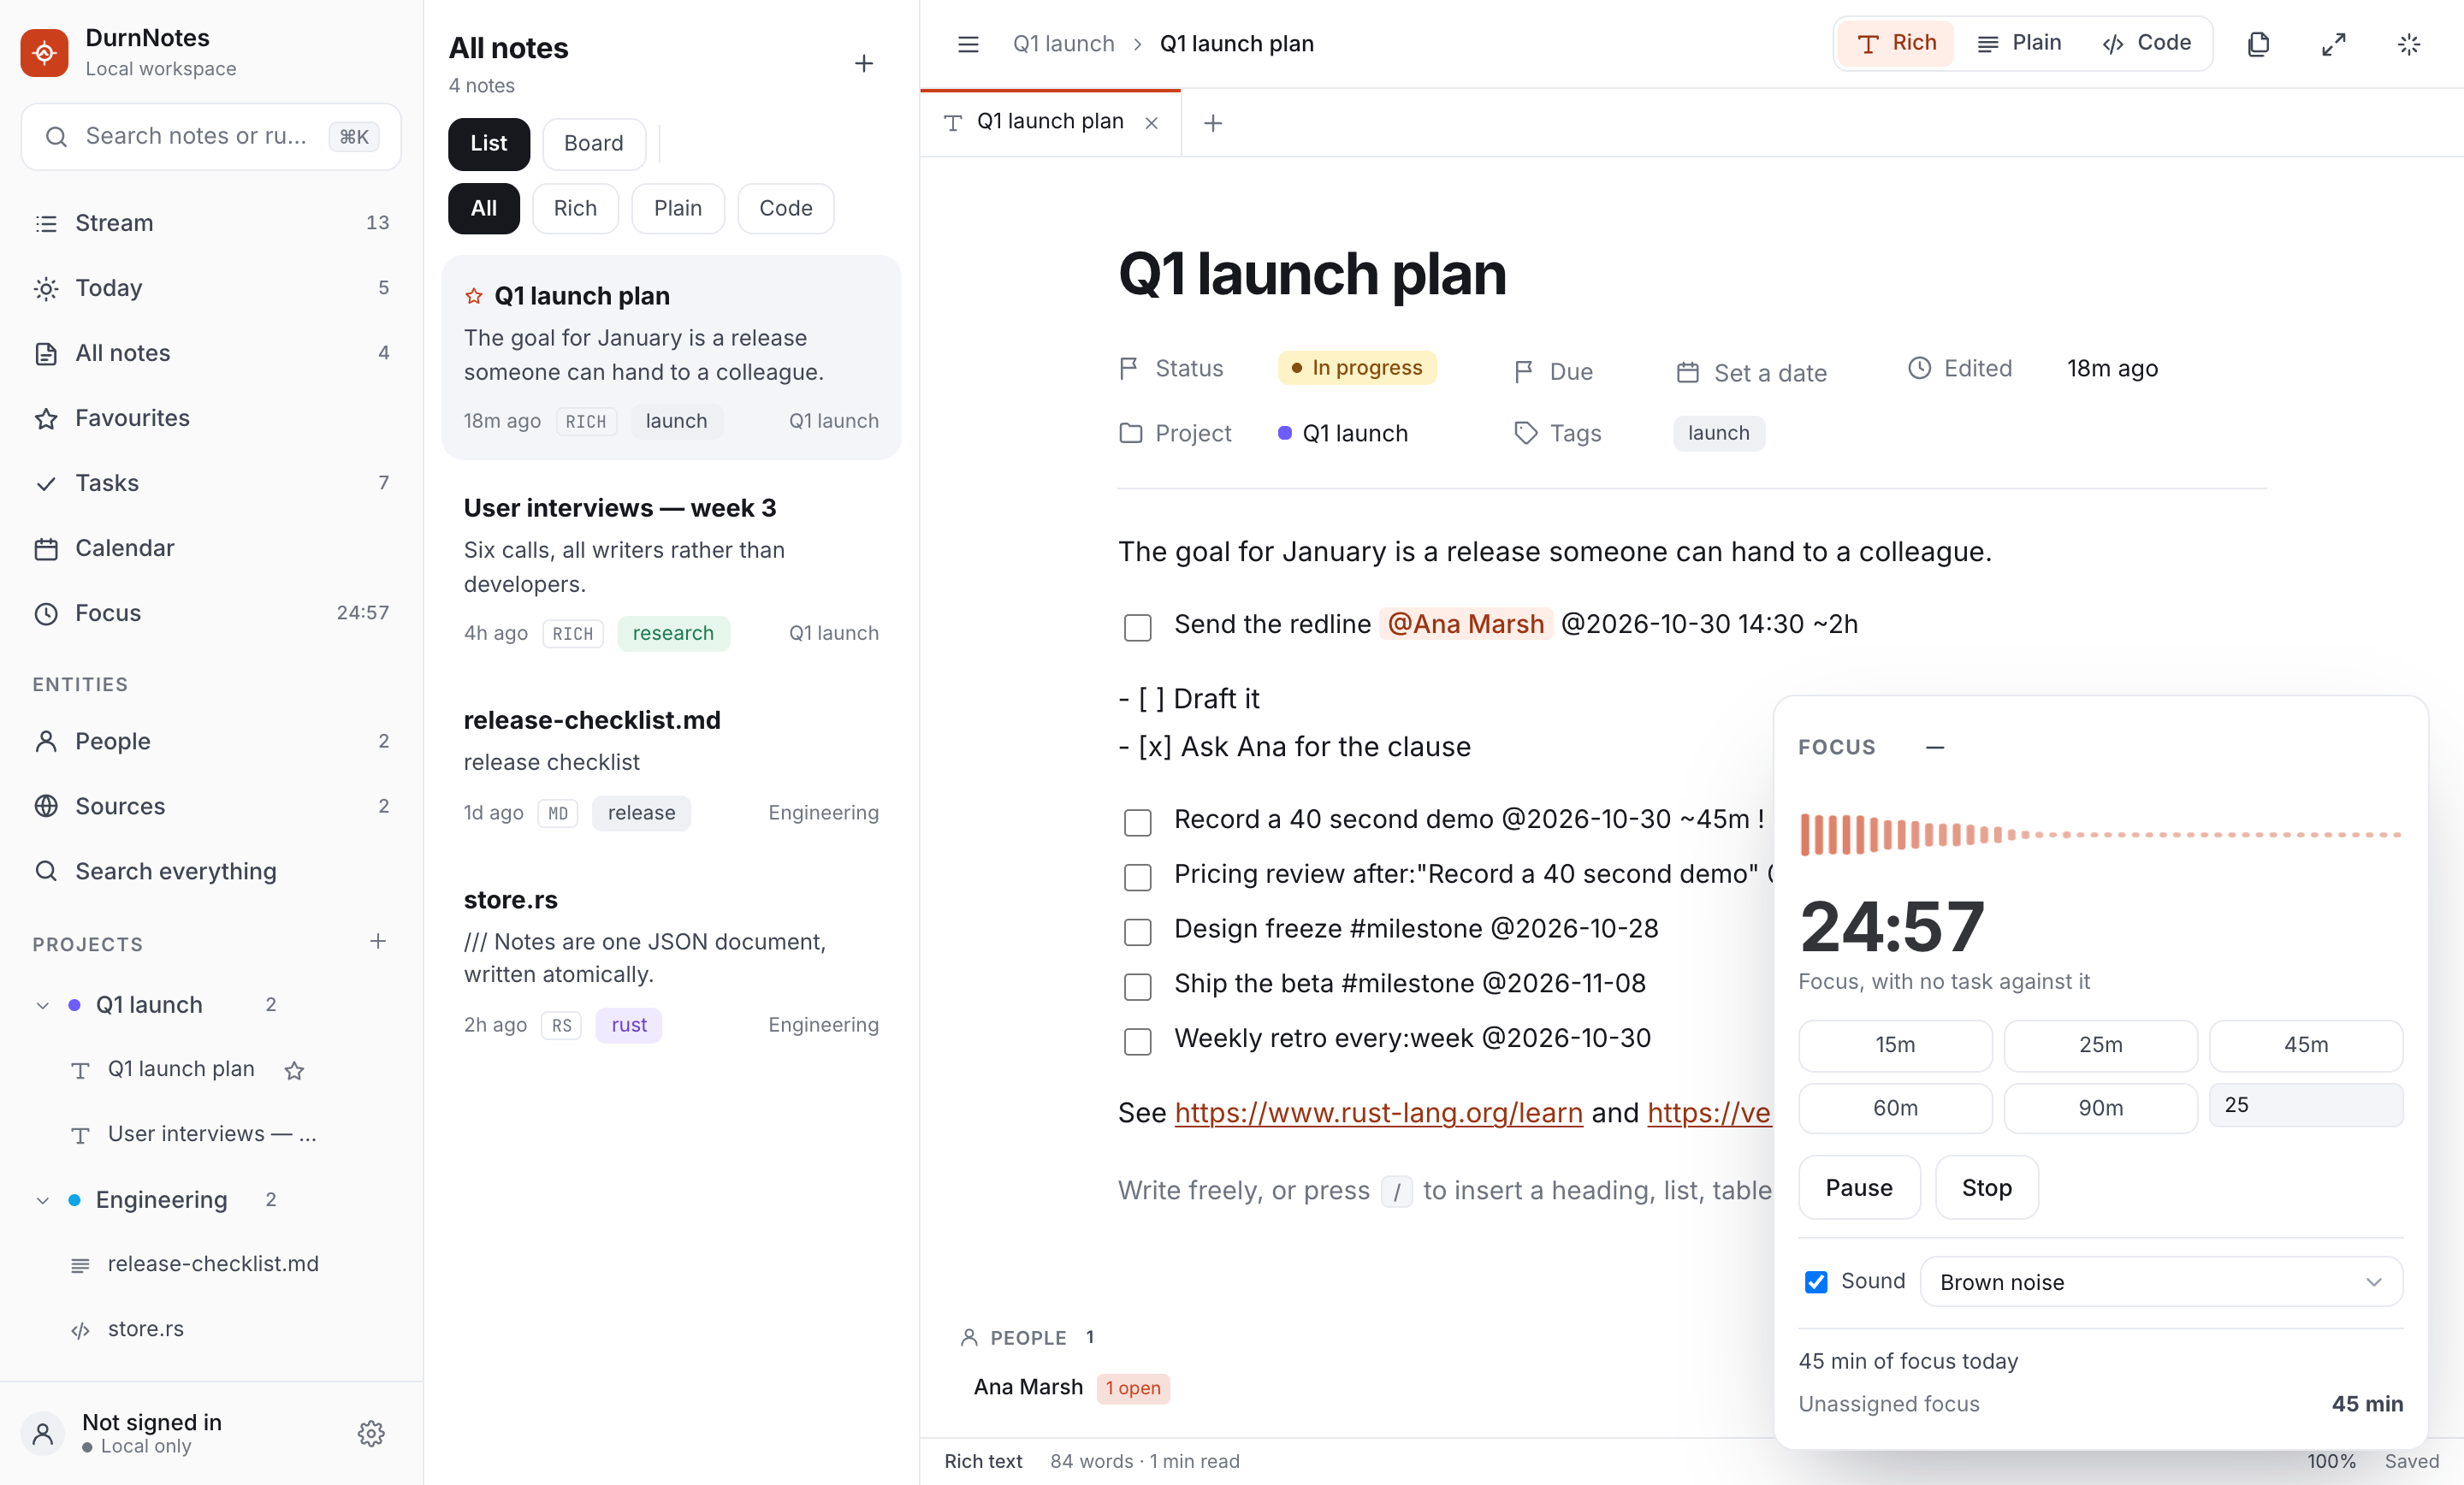
Task: Check off Record a 40 second demo
Action: tap(1137, 822)
